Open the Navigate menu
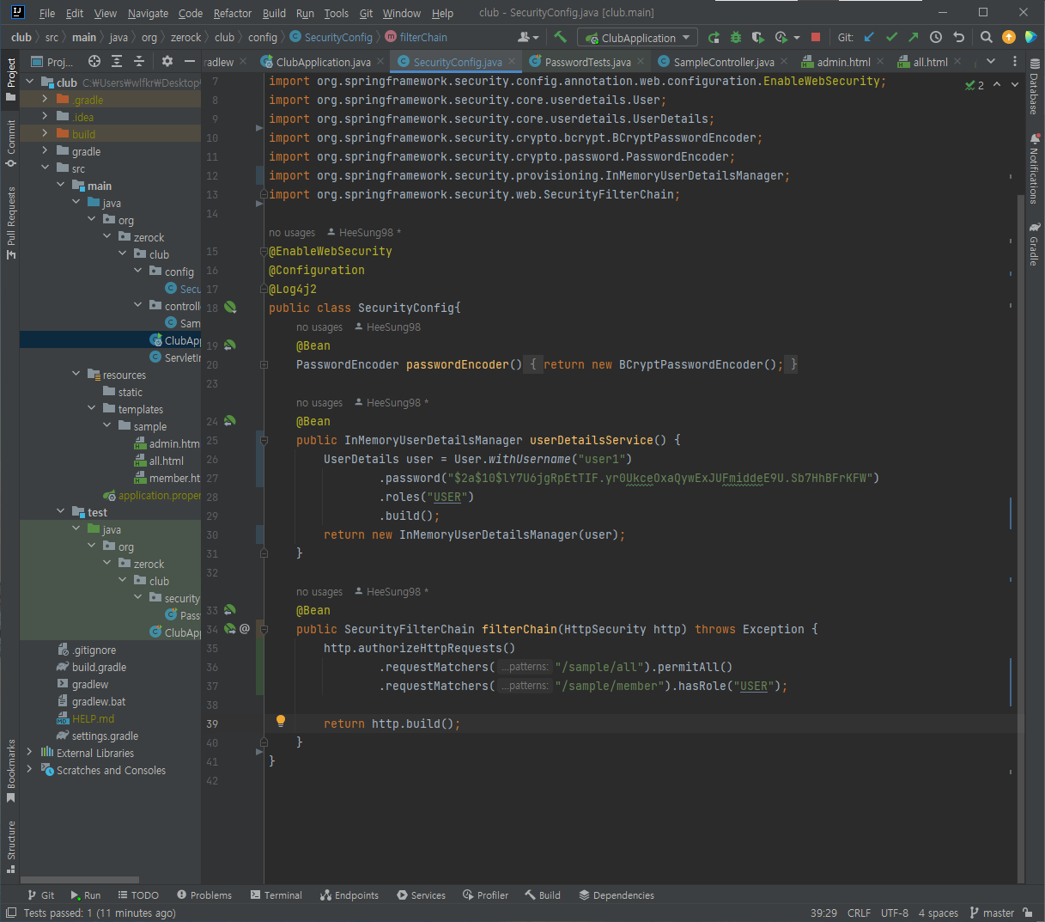Screen dimensions: 1045x922 tap(148, 13)
